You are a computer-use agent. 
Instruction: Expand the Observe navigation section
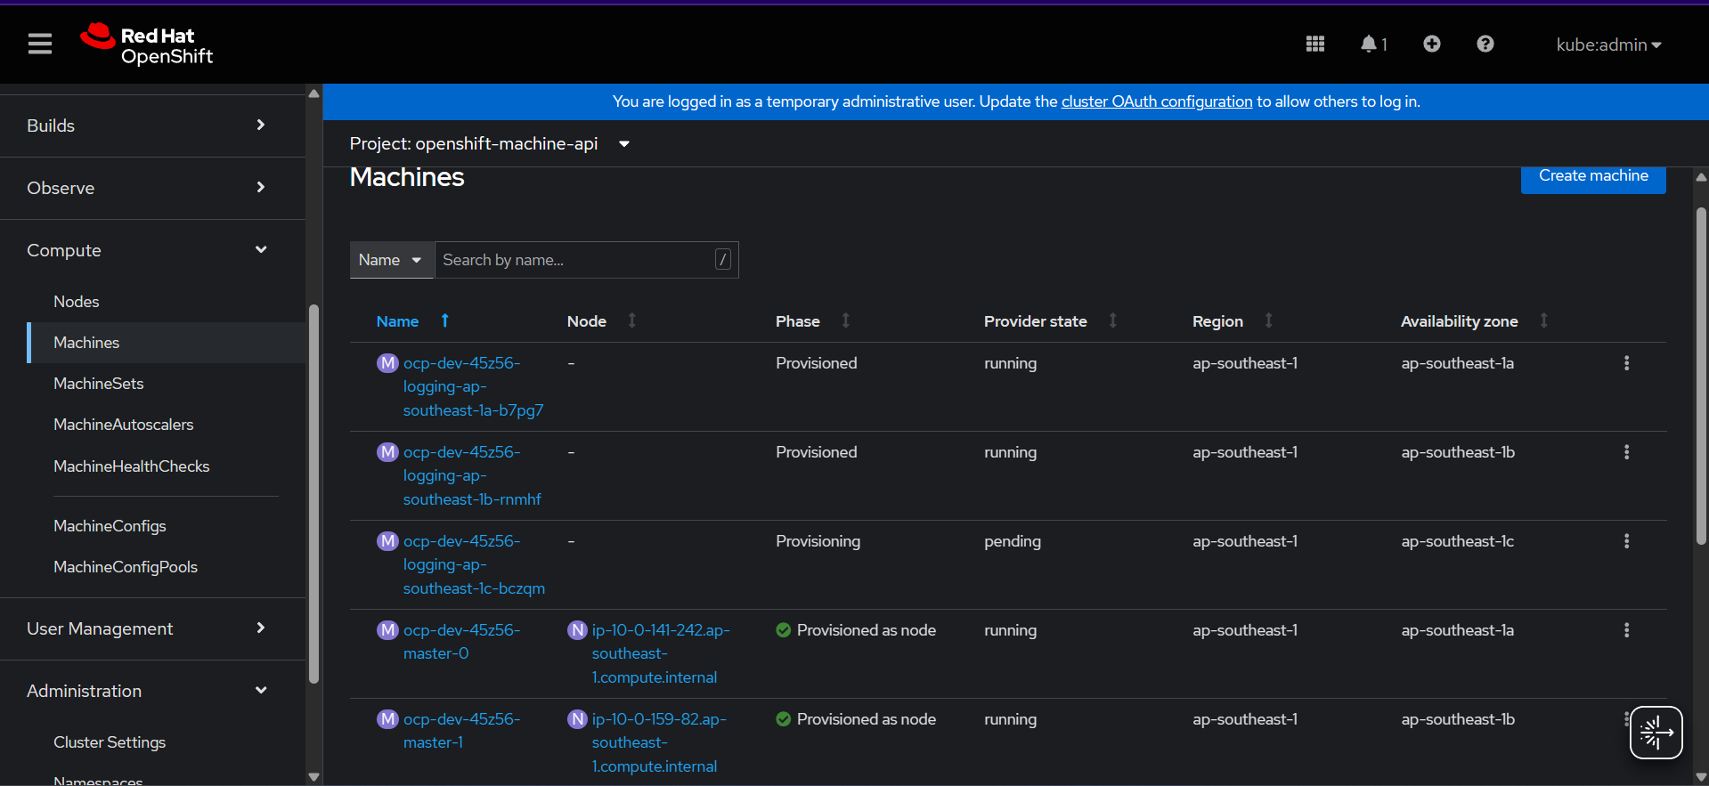(152, 188)
